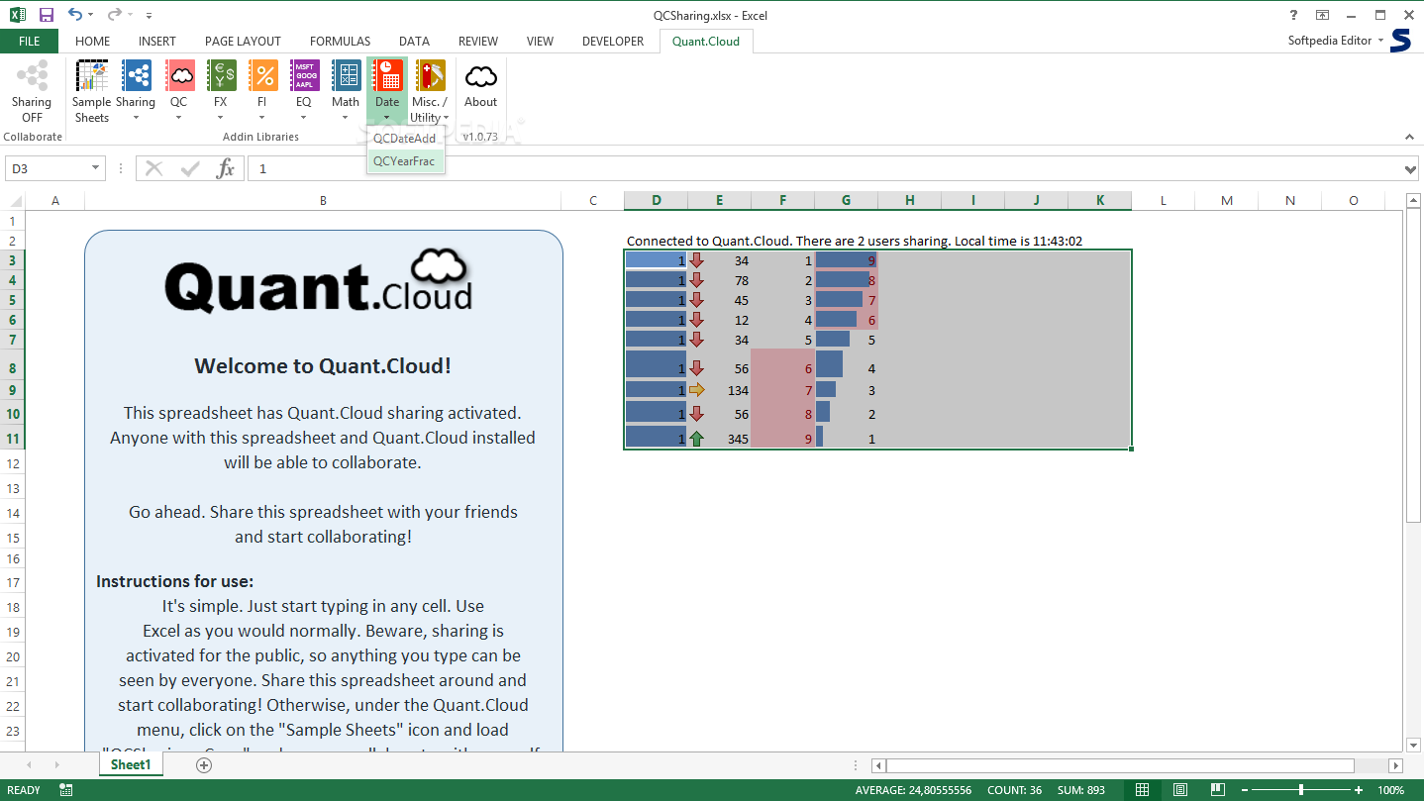This screenshot has height=801, width=1424.
Task: Open the Misc. / Utility library
Action: 430,91
